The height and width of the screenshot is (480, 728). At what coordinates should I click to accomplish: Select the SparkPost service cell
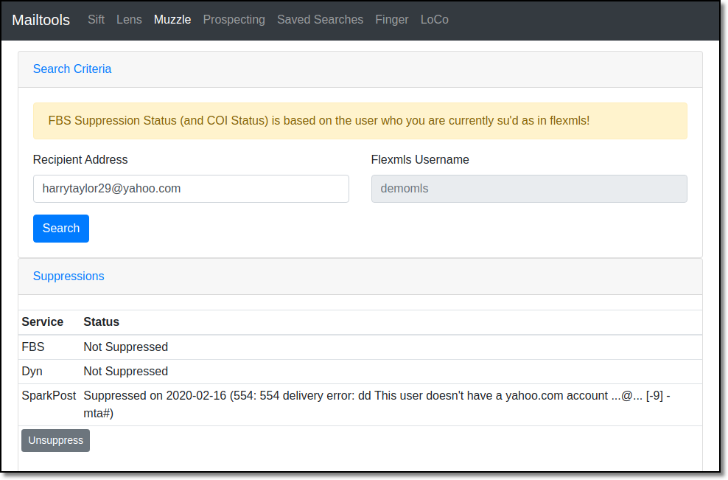(x=49, y=396)
